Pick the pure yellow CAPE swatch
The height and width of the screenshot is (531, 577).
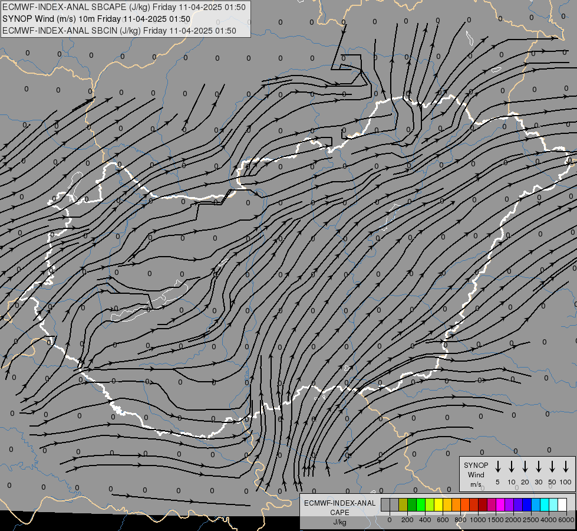(x=438, y=504)
